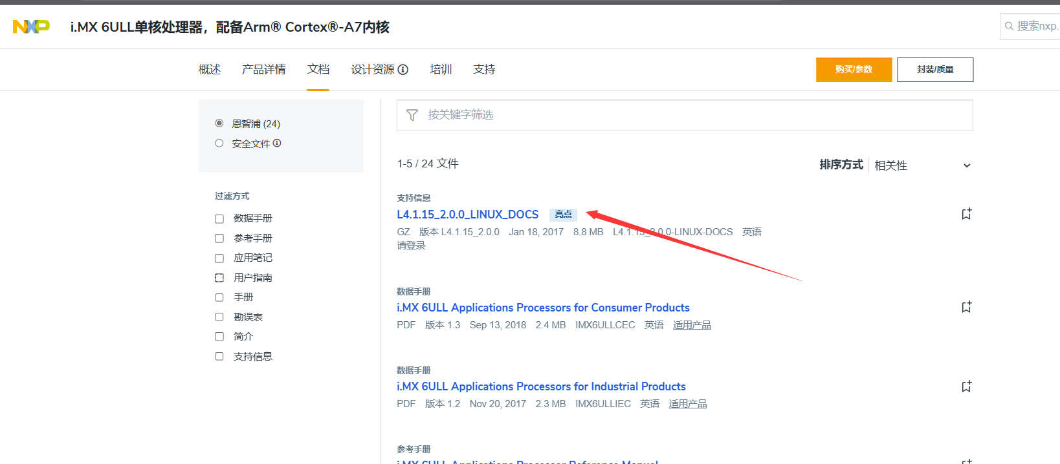Open the 设计资源 tab
The height and width of the screenshot is (464, 1060).
(373, 69)
